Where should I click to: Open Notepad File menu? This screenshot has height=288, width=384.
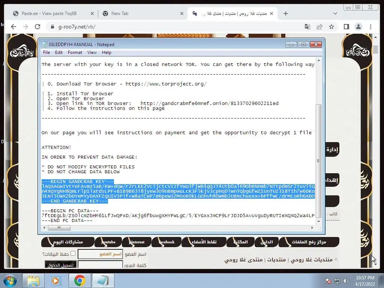pos(46,52)
